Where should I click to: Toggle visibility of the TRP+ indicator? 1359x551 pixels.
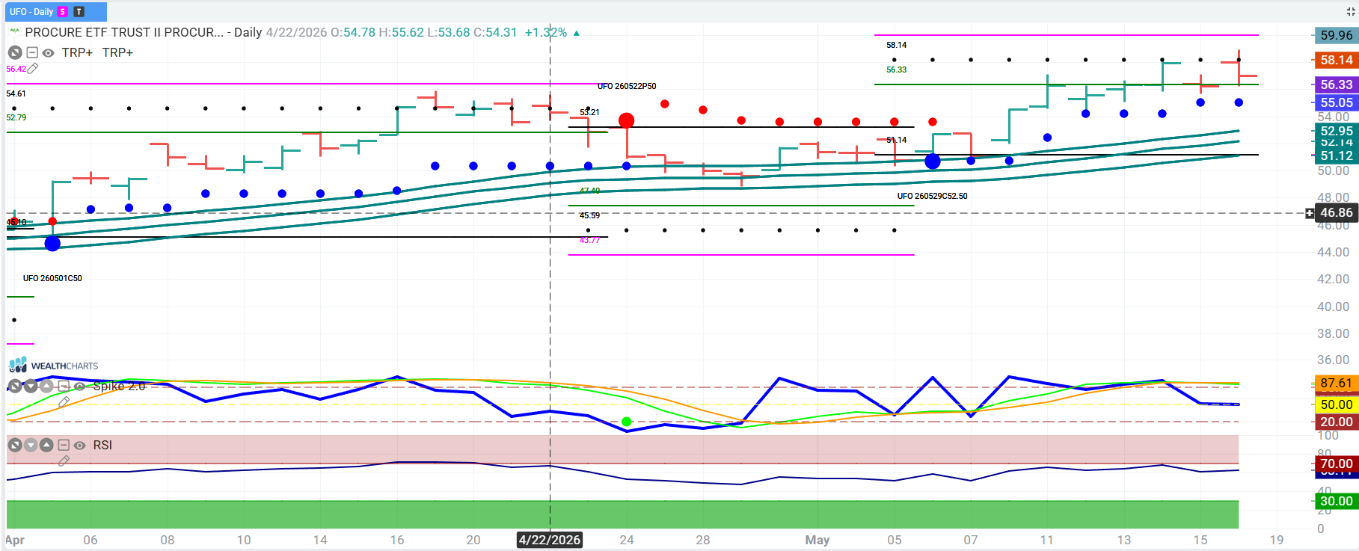48,53
